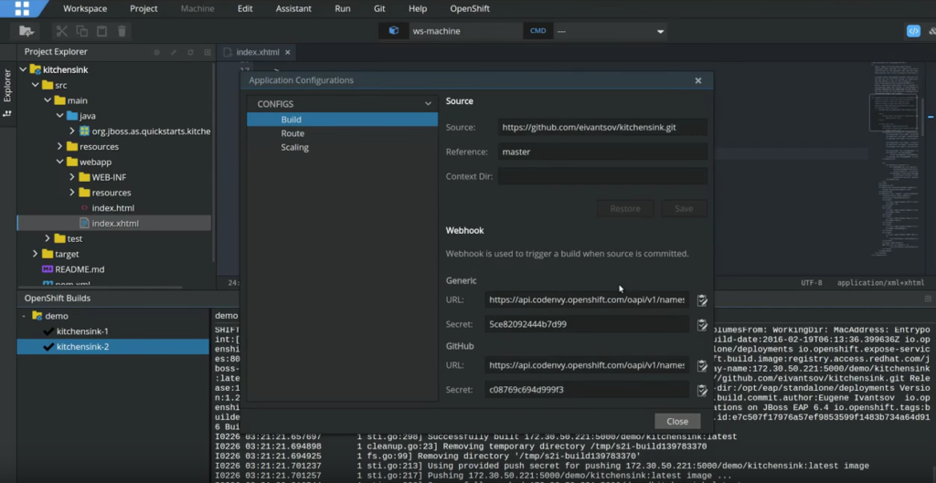Screen dimensions: 936x483
Task: Click the blue code editor perspective icon
Action: point(912,31)
